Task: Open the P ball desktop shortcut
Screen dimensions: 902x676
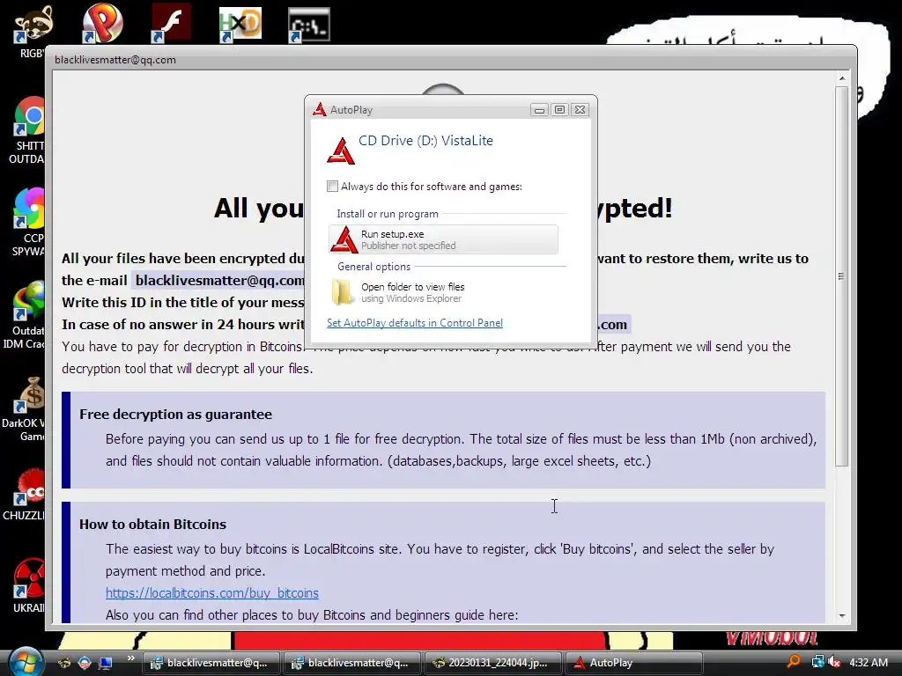Action: [102, 24]
